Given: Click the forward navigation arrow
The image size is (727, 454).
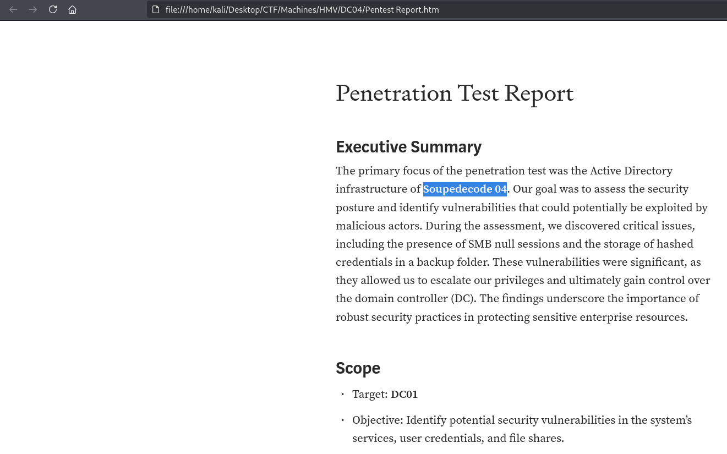Looking at the screenshot, I should [x=33, y=9].
